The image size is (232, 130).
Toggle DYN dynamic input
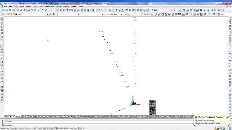point(71,129)
